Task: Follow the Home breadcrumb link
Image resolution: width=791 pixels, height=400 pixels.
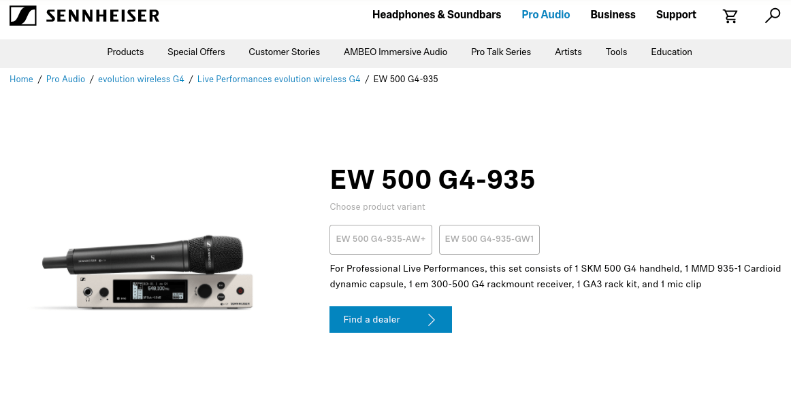Action: [x=21, y=79]
